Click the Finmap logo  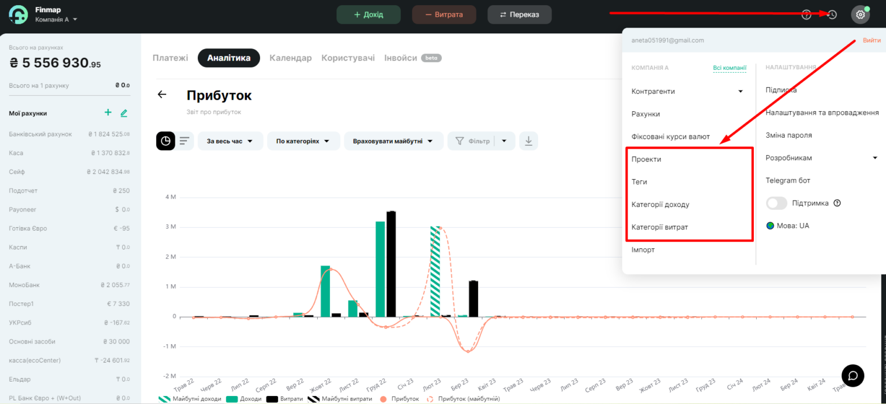coord(17,14)
